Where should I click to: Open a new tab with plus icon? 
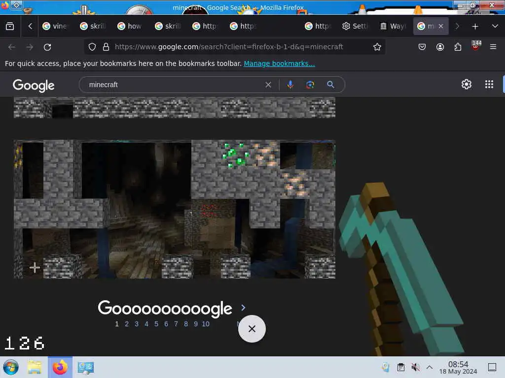coord(475,27)
